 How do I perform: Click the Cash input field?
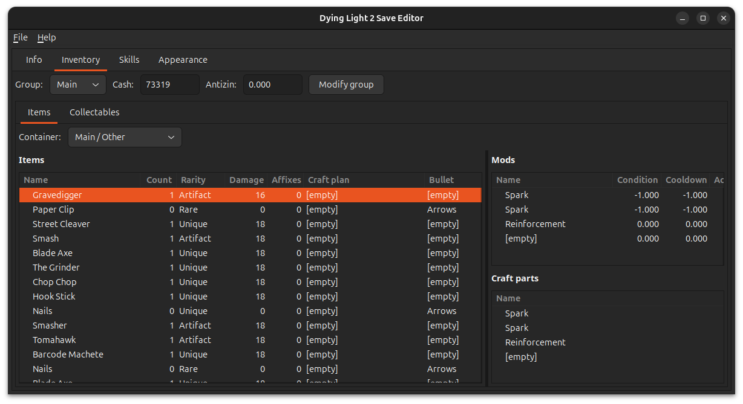coord(169,85)
